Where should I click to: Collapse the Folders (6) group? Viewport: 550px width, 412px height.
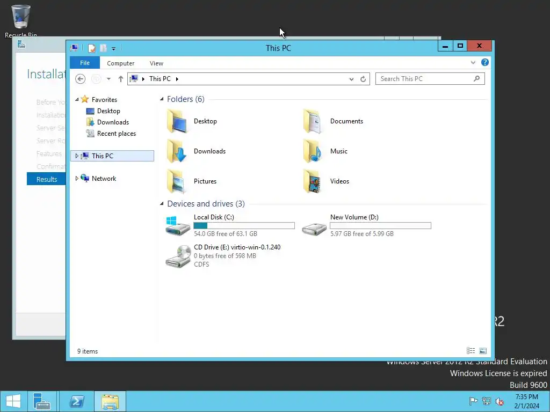coord(162,99)
